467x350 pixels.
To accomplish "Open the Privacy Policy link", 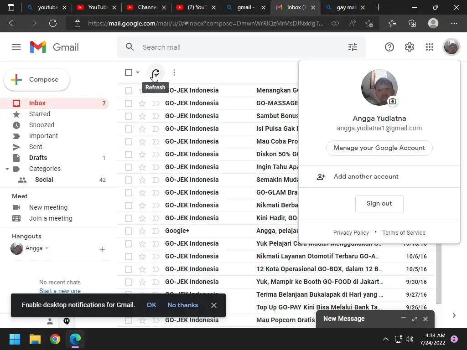I will pos(351,233).
